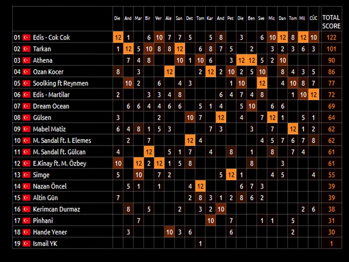Select total score 77 for Soolking ft Reynmen
The height and width of the screenshot is (262, 349).
point(331,83)
